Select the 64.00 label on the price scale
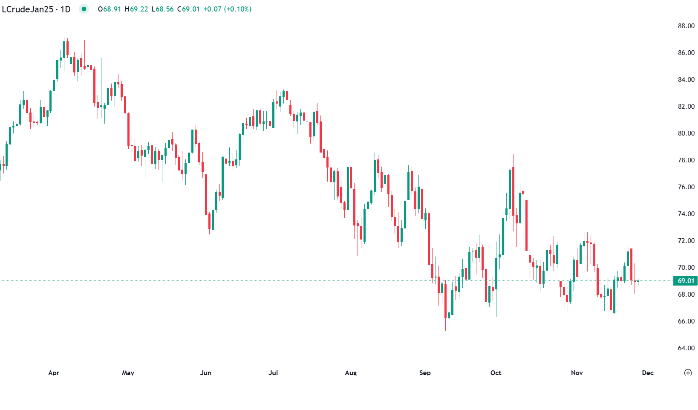 [686, 348]
